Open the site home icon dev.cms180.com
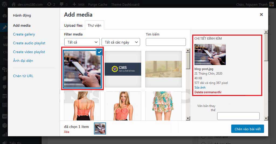The image size is (276, 144). coord(27,4)
